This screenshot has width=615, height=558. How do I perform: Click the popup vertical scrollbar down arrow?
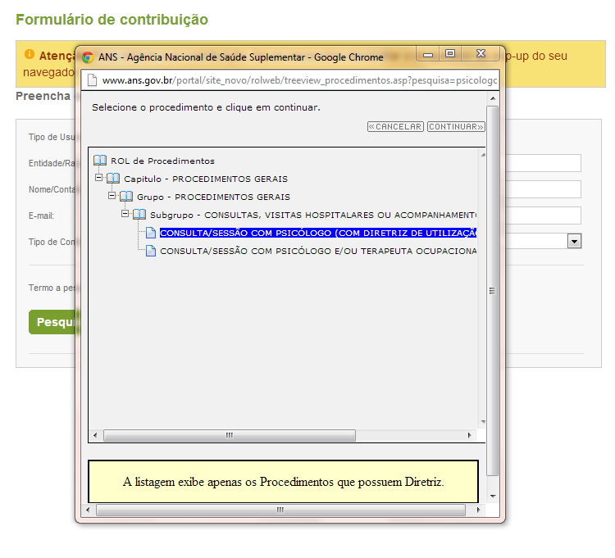[x=492, y=496]
